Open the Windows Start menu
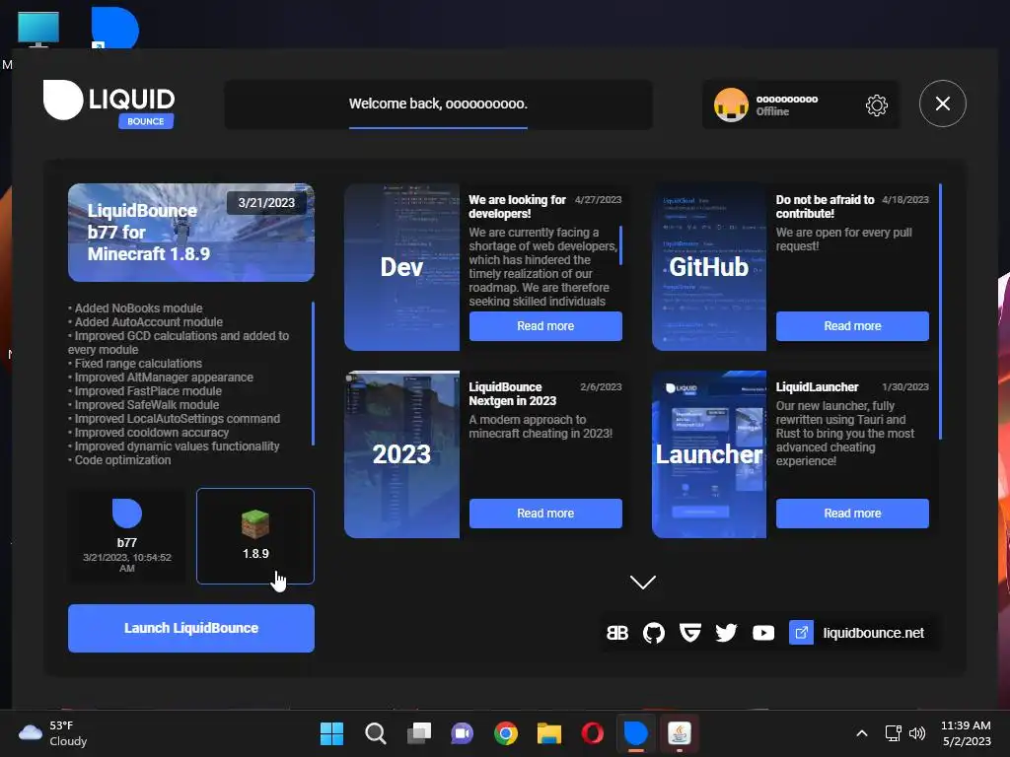Viewport: 1010px width, 757px height. (x=331, y=733)
